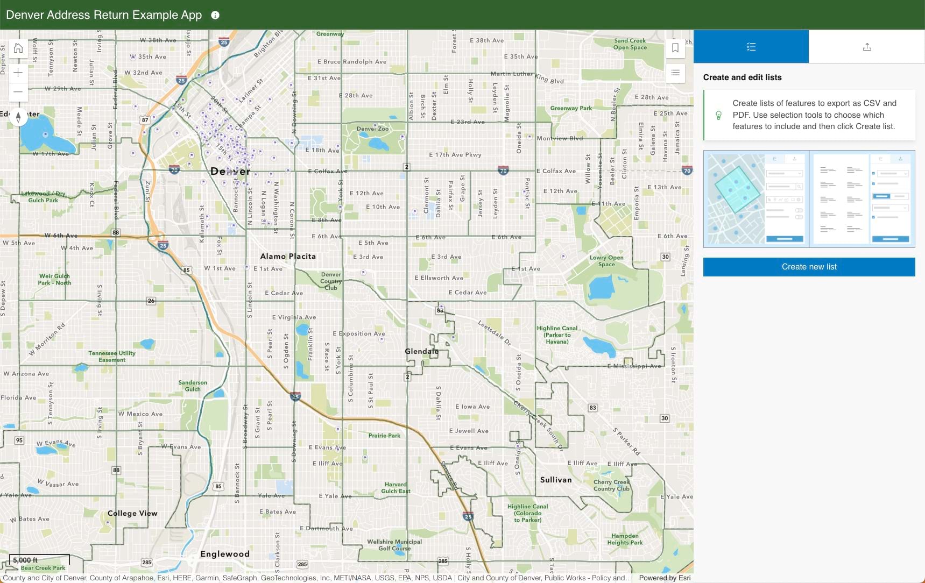Open the layer list via the hamburger icon
The height and width of the screenshot is (583, 925).
pyautogui.click(x=676, y=73)
